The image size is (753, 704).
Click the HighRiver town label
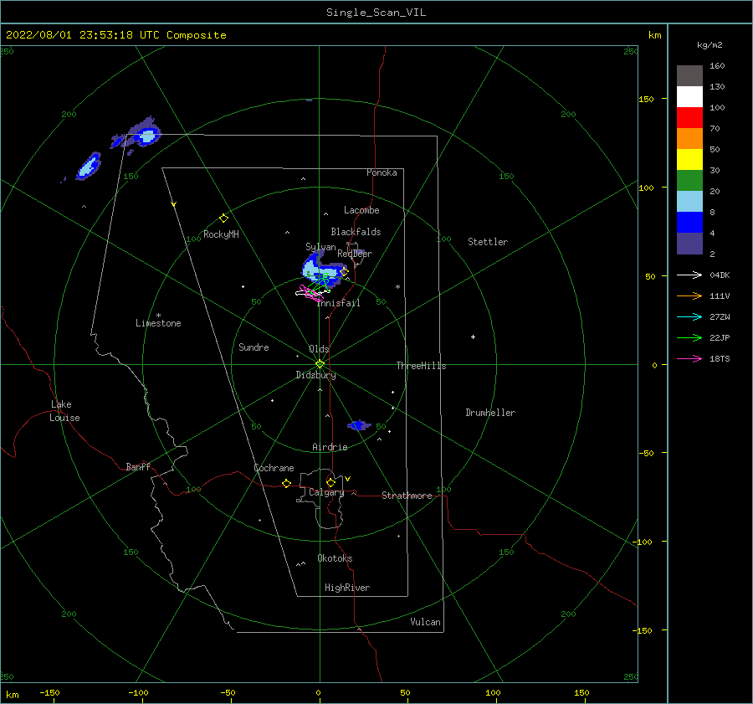(347, 588)
